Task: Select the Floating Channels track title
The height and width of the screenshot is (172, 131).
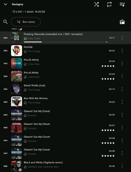Action: click(53, 34)
